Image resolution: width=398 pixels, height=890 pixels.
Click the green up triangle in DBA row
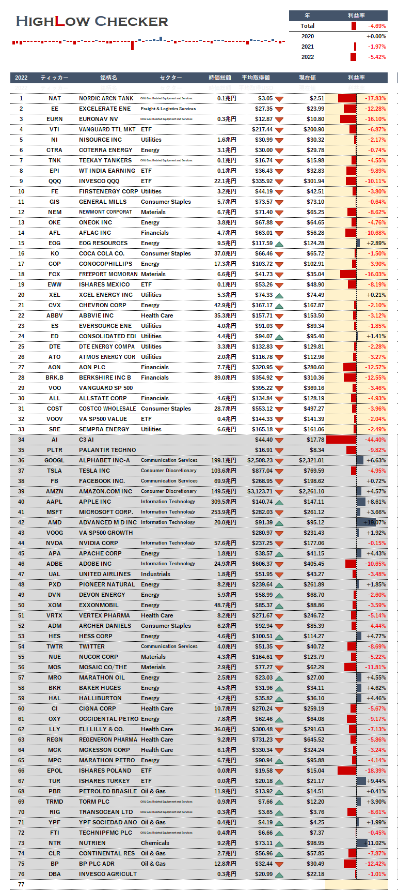pos(279,874)
